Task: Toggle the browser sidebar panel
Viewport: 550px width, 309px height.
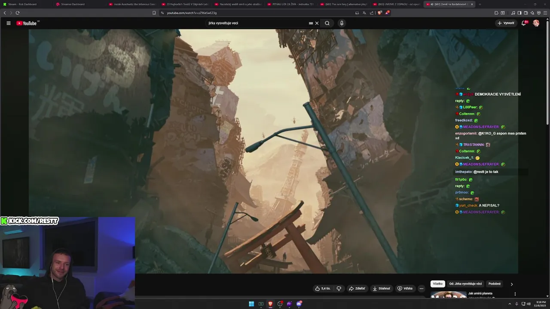Action: [519, 13]
